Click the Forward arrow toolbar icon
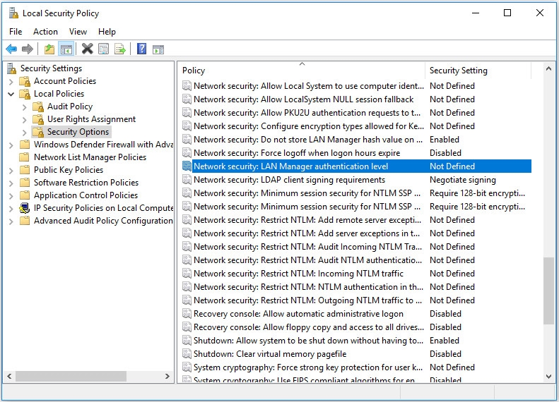 [x=28, y=49]
